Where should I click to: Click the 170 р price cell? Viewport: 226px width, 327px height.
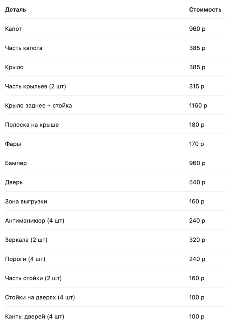(196, 144)
